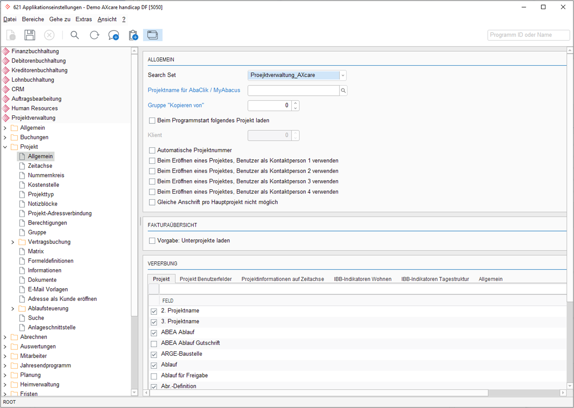The width and height of the screenshot is (574, 408).
Task: Check the ABEA Ablauf Gutschrift row
Action: pos(154,344)
